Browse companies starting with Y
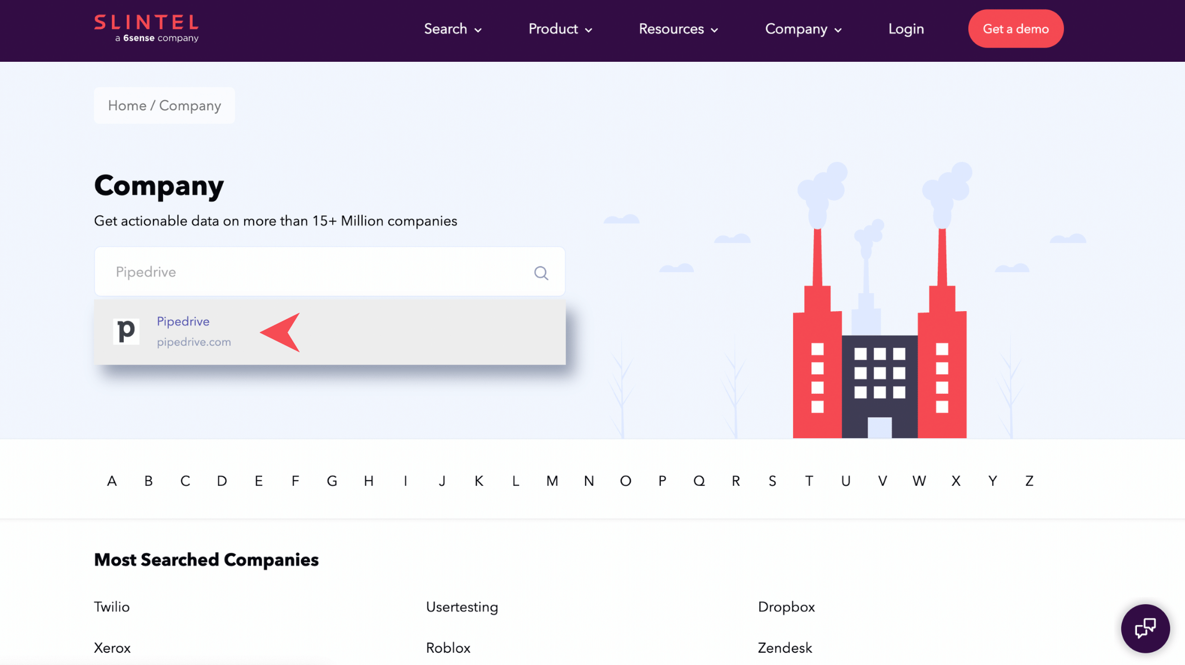Screen dimensions: 1185x665 point(993,481)
